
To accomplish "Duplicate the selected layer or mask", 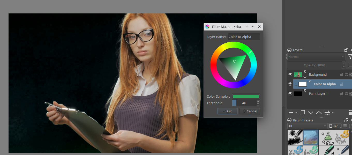I will click(302, 113).
